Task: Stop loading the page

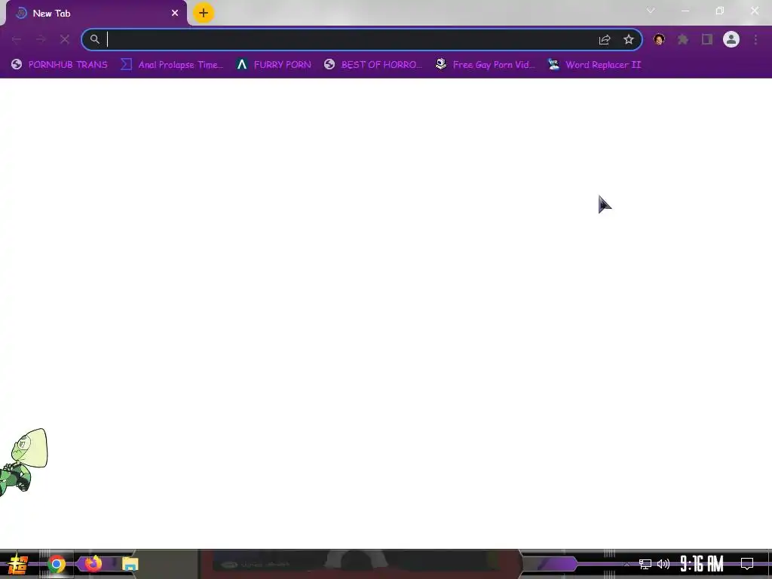Action: 65,39
